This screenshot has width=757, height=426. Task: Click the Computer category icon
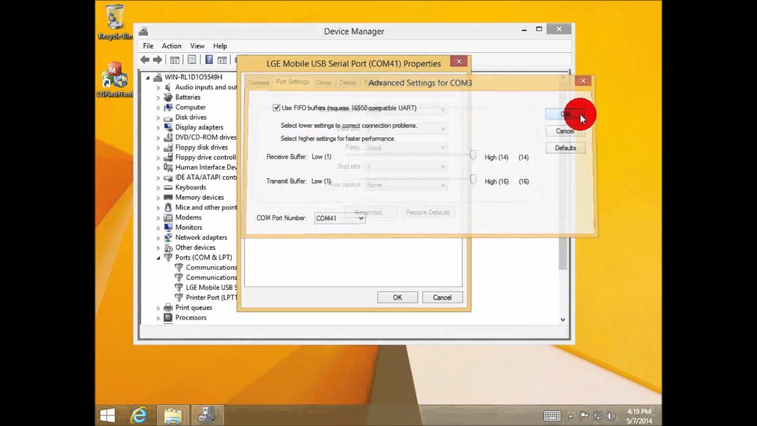pyautogui.click(x=168, y=107)
